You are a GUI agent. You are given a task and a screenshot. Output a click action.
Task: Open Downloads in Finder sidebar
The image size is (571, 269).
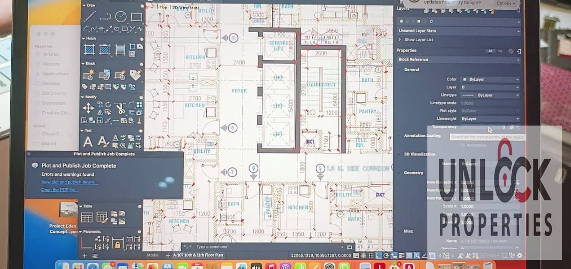(53, 103)
